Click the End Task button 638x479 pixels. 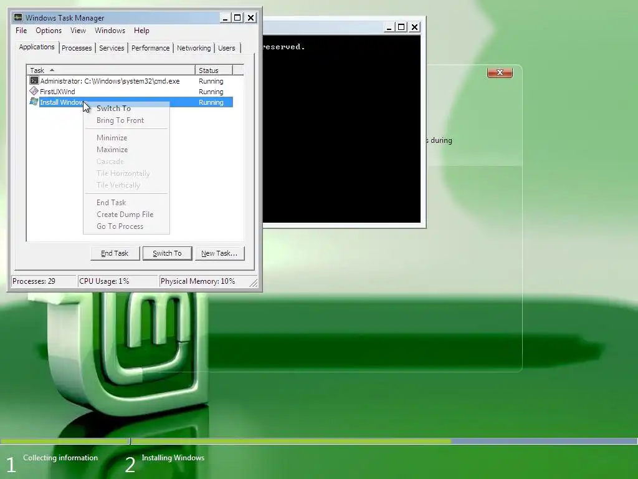[x=115, y=253]
